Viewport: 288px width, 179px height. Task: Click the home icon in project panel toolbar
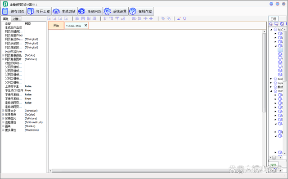coord(271,24)
